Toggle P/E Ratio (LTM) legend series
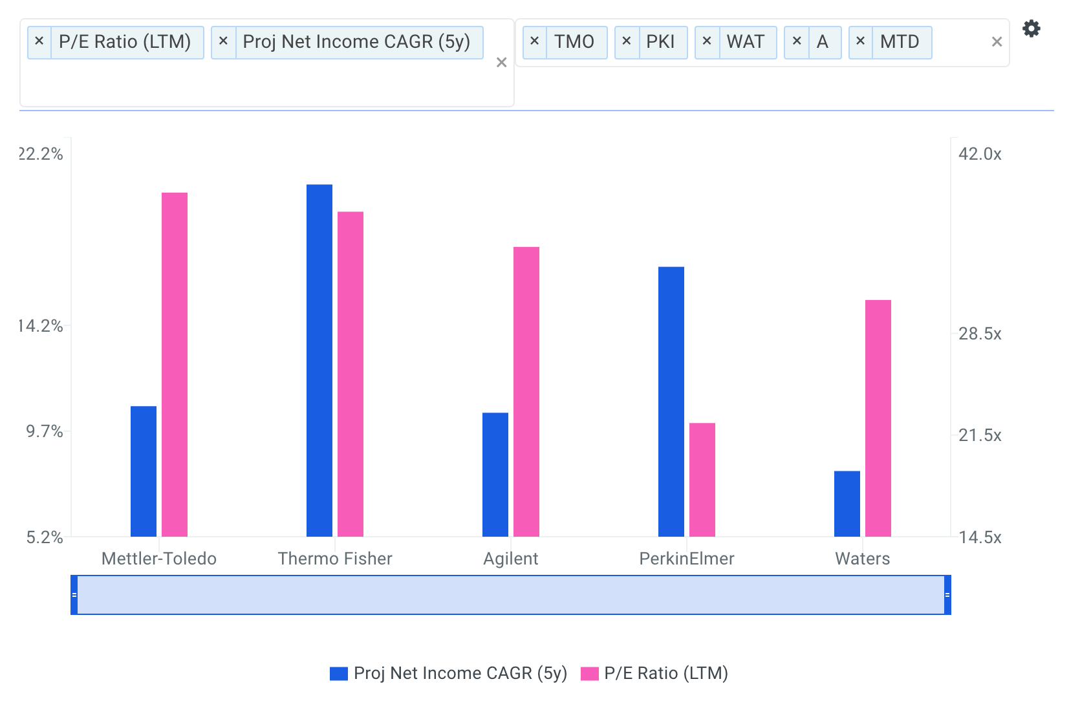This screenshot has height=710, width=1080. (654, 673)
